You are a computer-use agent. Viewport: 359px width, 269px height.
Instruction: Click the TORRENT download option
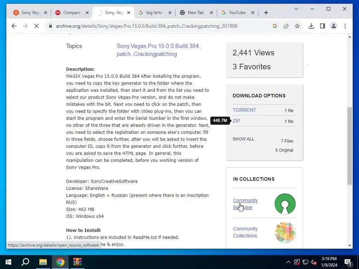(244, 110)
